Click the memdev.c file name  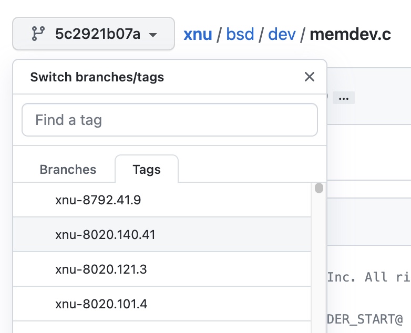coord(350,35)
